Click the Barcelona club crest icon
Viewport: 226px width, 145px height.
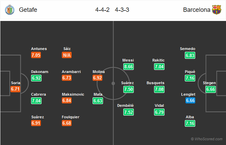tap(217, 10)
